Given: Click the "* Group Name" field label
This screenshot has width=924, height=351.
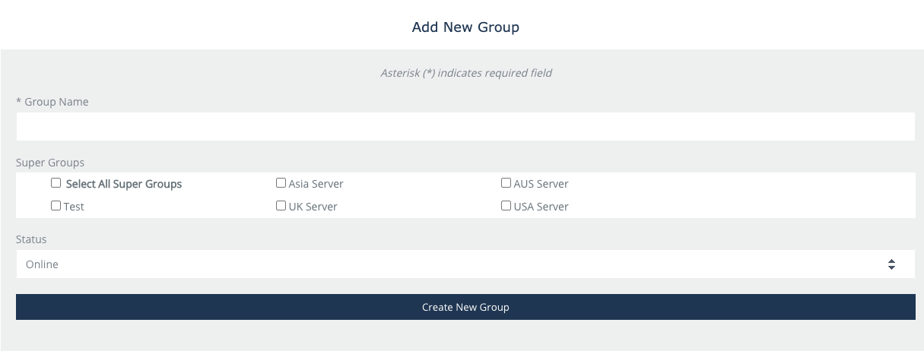Looking at the screenshot, I should (52, 102).
